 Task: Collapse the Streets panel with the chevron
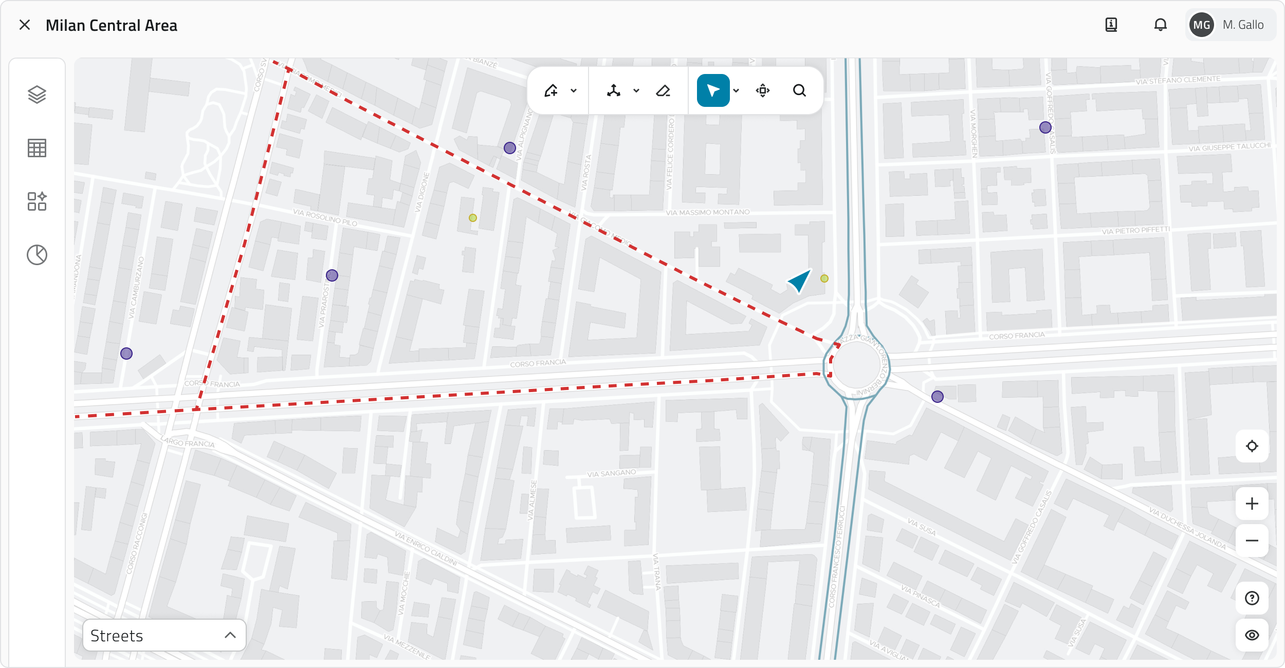(x=230, y=635)
